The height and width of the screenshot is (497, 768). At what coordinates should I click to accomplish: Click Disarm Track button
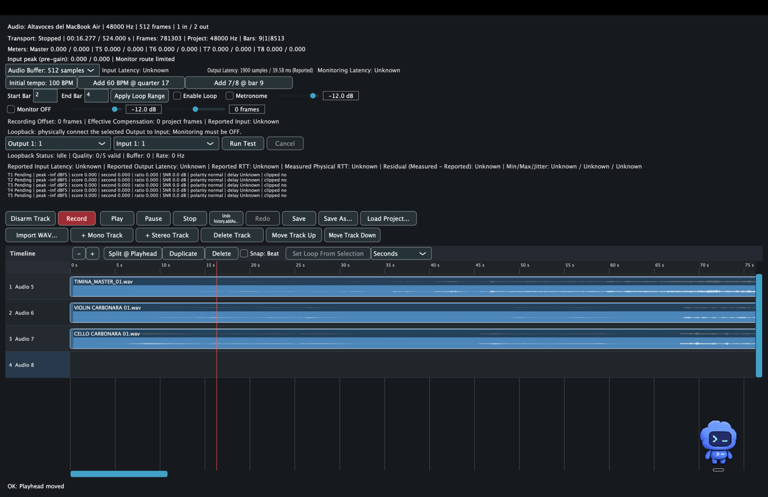click(30, 218)
